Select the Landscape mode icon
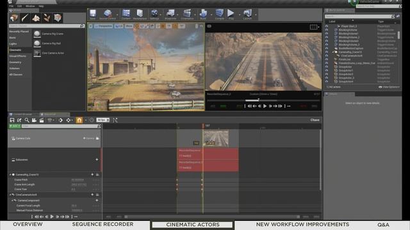The image size is (410, 230). coord(36,18)
